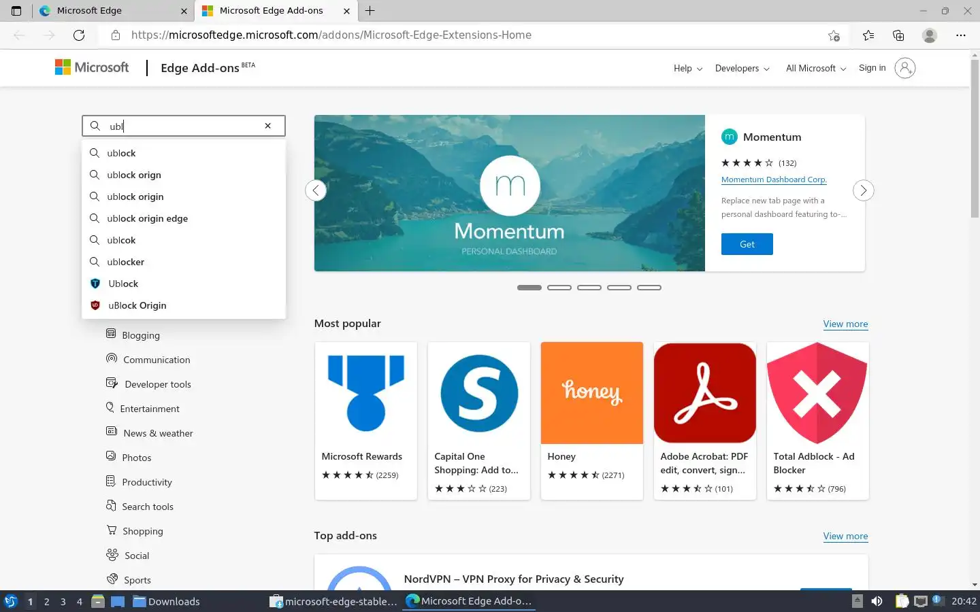The image size is (980, 612).
Task: Open Momentum Dashboard Corp. publisher link
Action: 774,180
